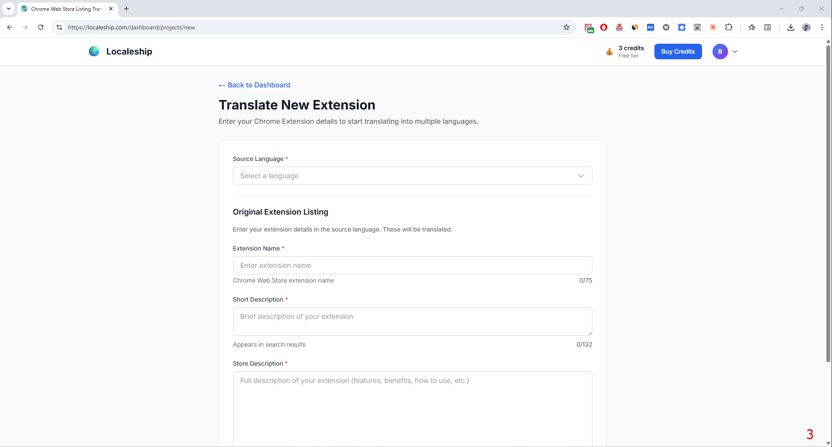Click the red stop-hand ad blocker extension icon
The width and height of the screenshot is (832, 447).
tap(604, 27)
